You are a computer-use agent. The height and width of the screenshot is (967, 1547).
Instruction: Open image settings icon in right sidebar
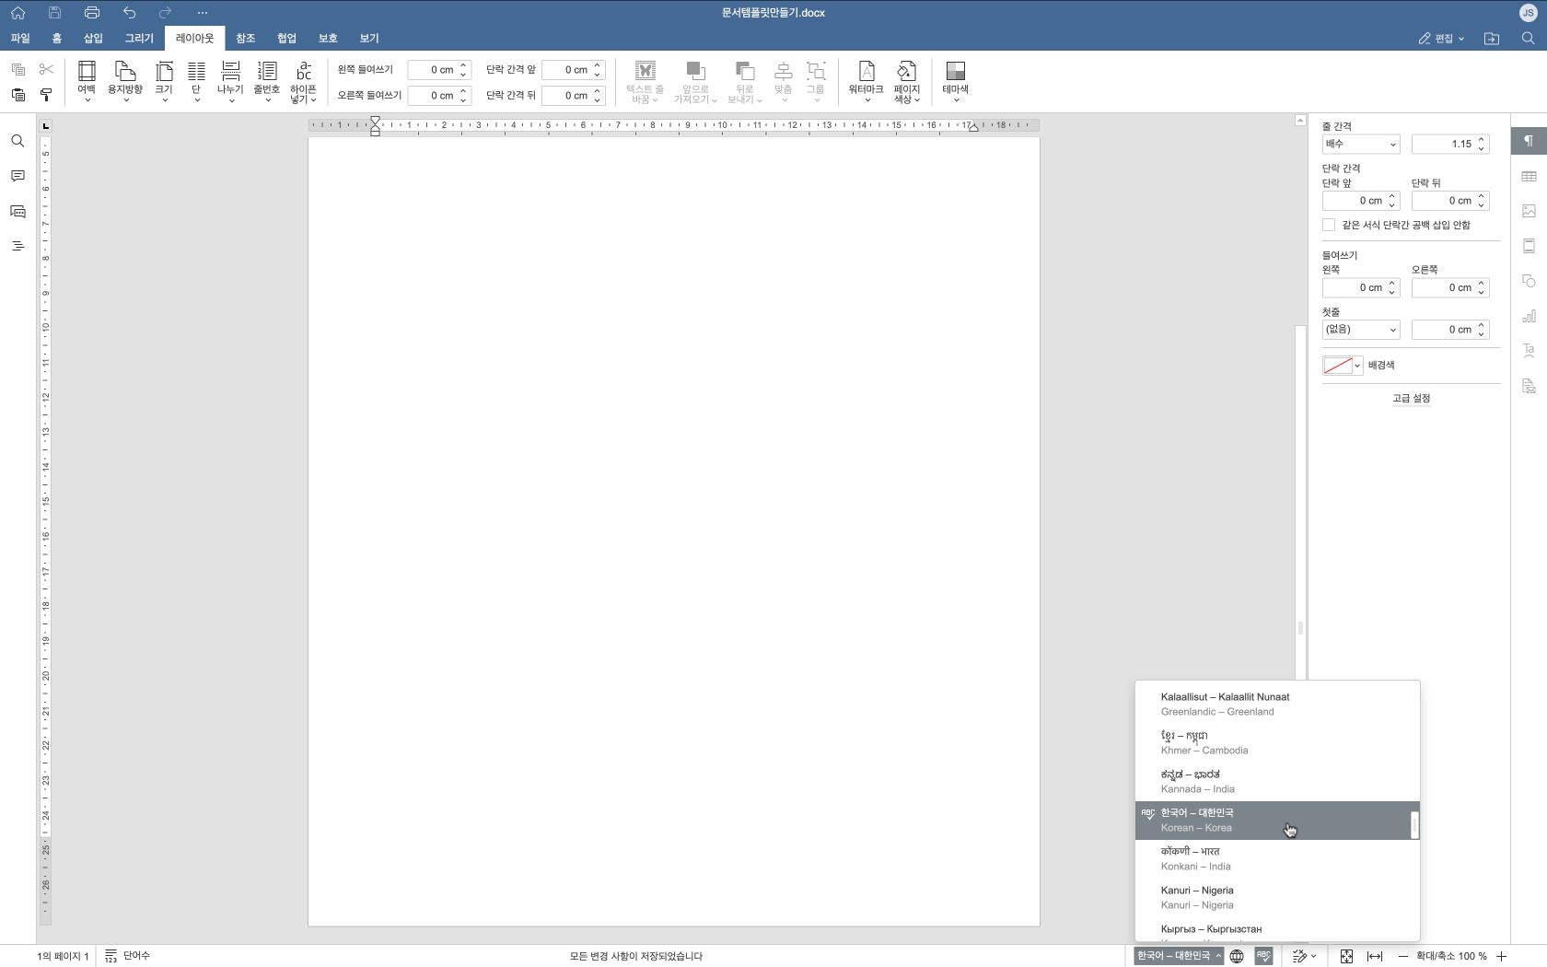[x=1529, y=211]
